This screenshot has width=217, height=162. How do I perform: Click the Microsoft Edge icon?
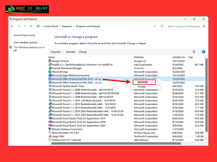tap(50, 72)
